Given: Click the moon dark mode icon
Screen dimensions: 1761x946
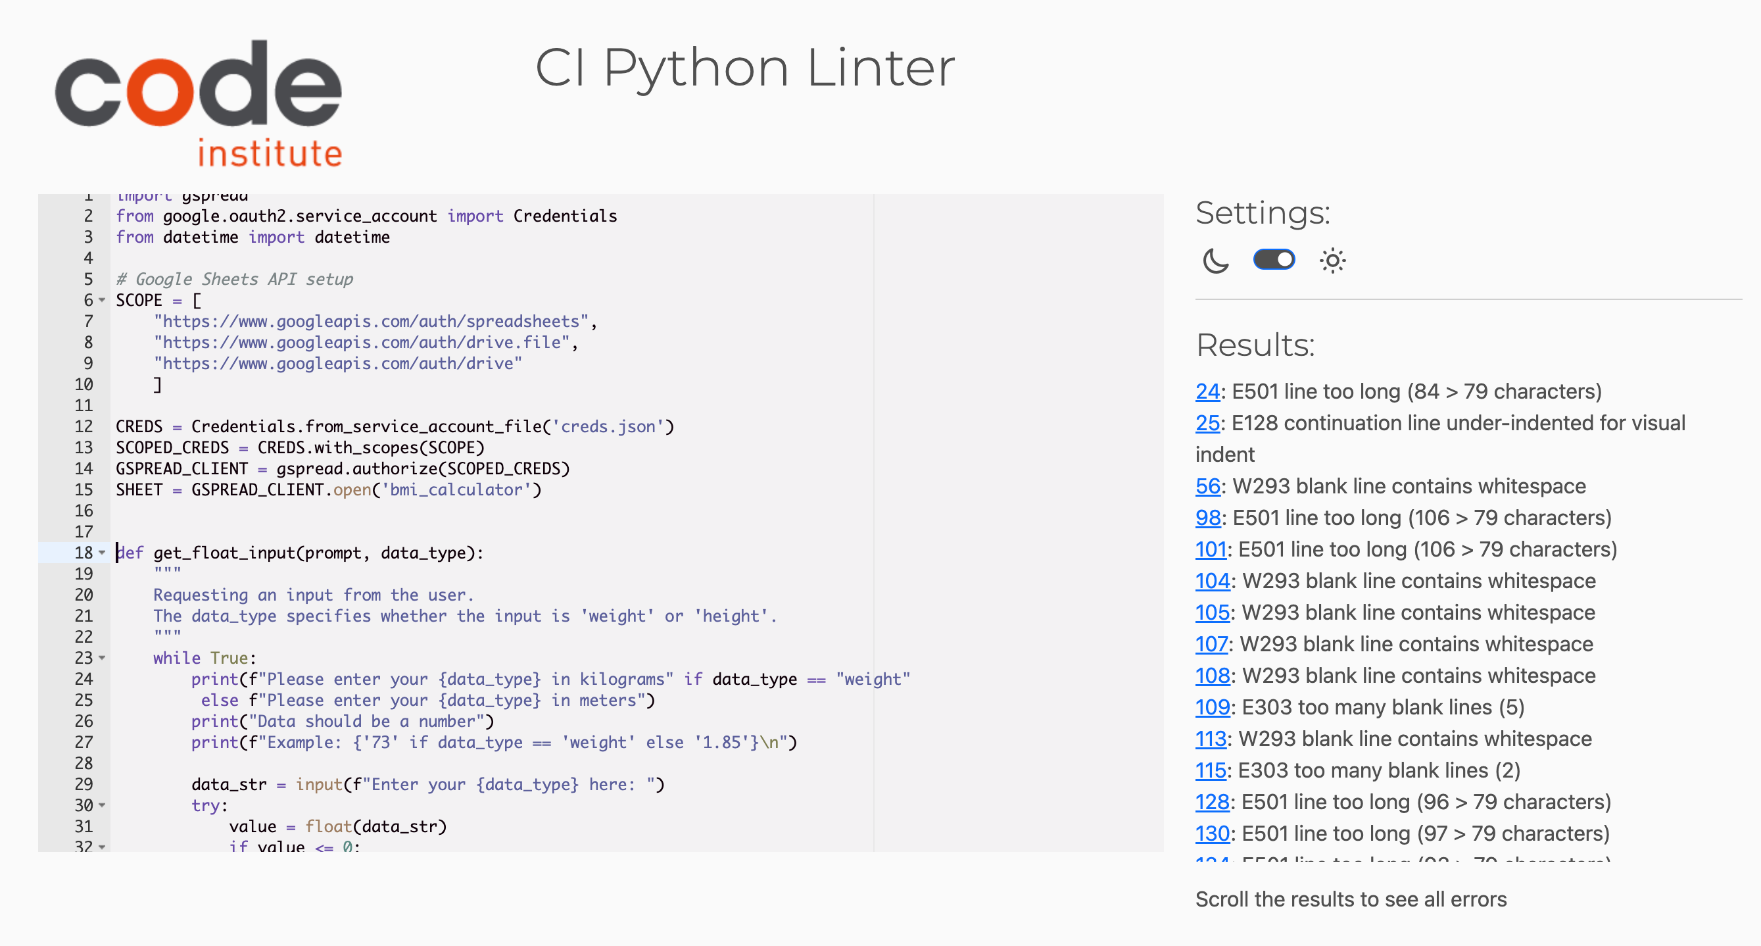Looking at the screenshot, I should [x=1215, y=261].
